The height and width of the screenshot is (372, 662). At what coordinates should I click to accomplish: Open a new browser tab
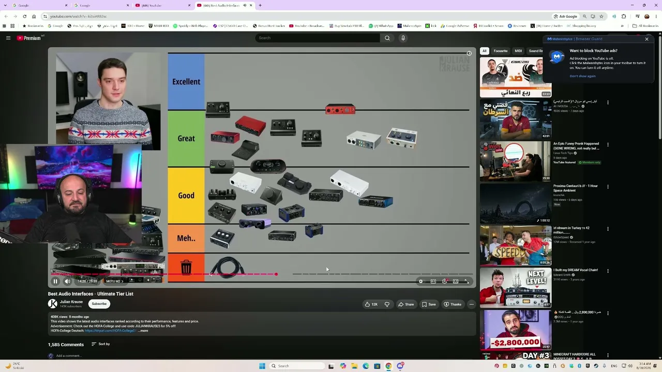(260, 5)
